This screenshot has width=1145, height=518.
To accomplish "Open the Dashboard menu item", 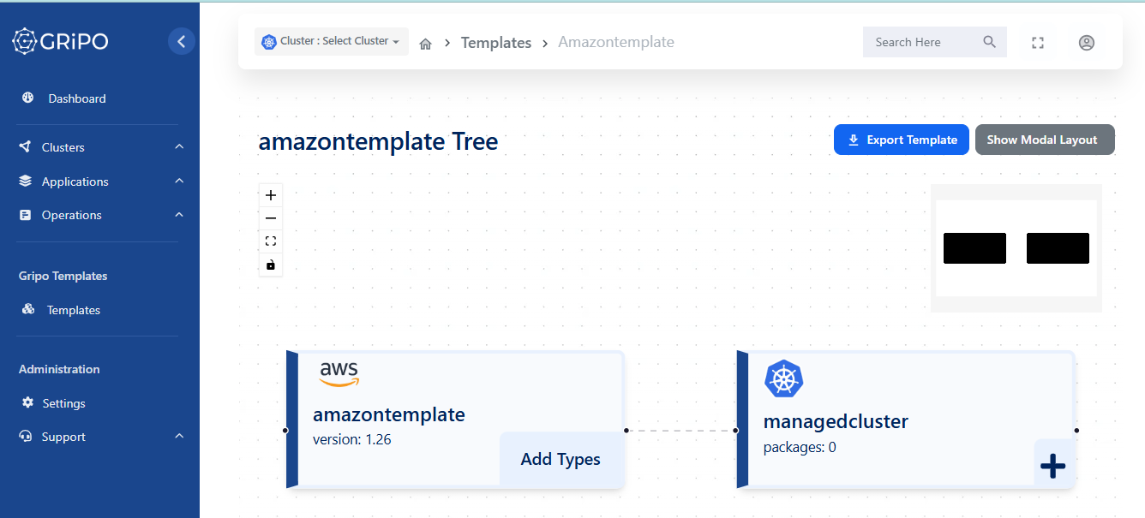I will (76, 98).
